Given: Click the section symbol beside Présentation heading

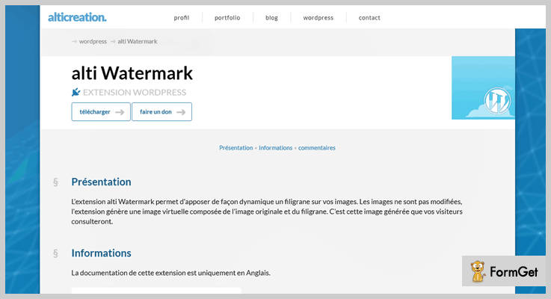Looking at the screenshot, I should coord(55,182).
